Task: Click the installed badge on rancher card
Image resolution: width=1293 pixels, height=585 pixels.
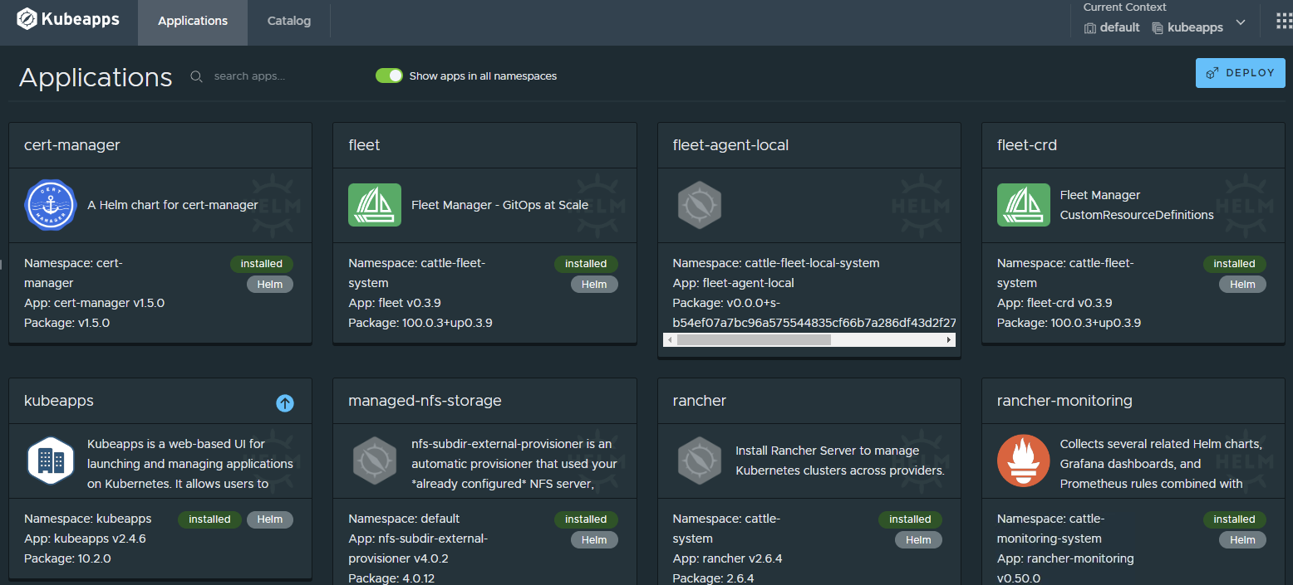Action: [910, 519]
